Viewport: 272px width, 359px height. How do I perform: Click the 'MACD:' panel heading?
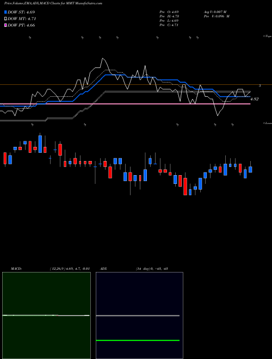16,269
